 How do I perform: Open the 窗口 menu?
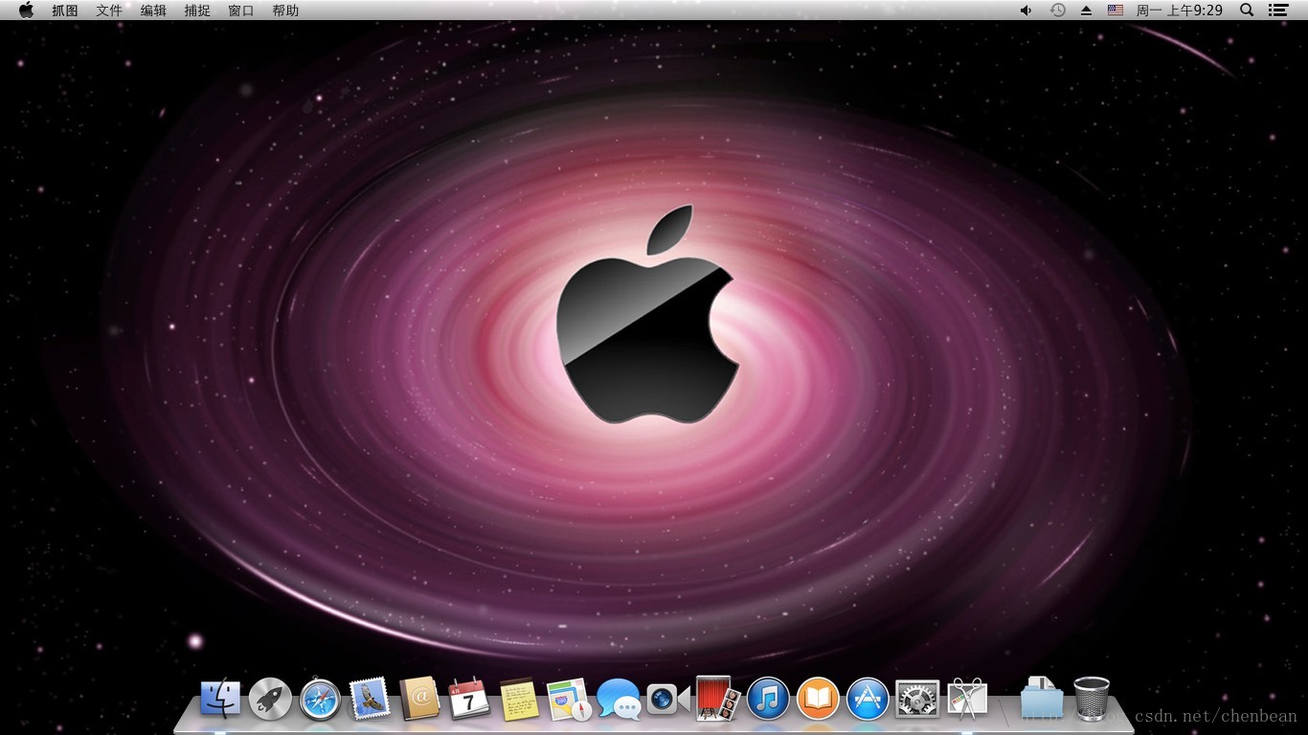[x=241, y=11]
